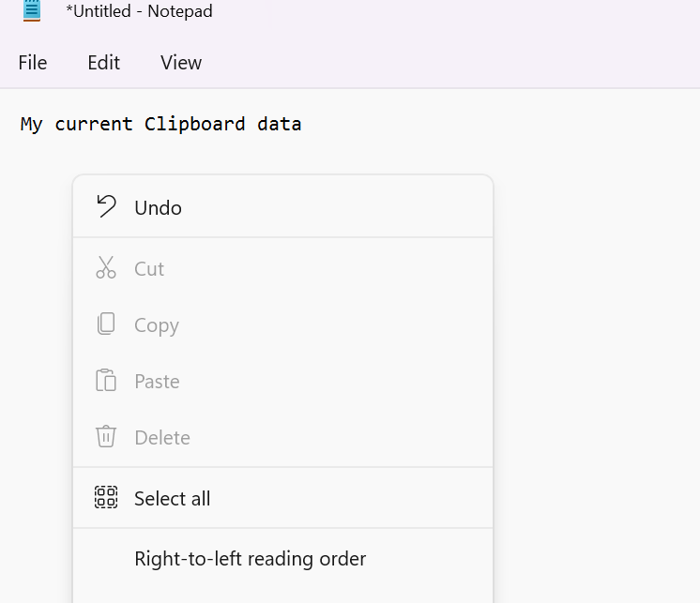This screenshot has height=603, width=700.
Task: Toggle Right-to-left reading order
Action: (283, 559)
